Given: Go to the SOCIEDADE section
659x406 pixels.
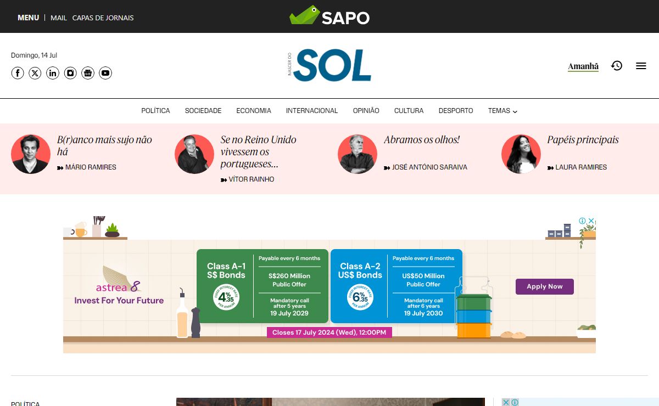Looking at the screenshot, I should pos(203,111).
